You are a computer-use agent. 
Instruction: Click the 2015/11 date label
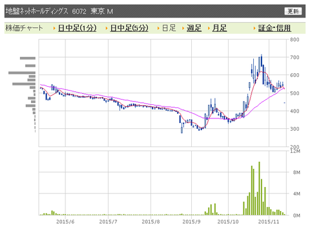pos(269,221)
